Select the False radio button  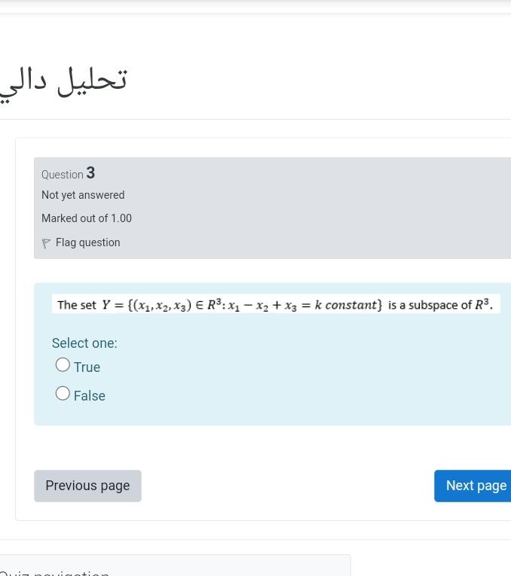click(x=63, y=393)
